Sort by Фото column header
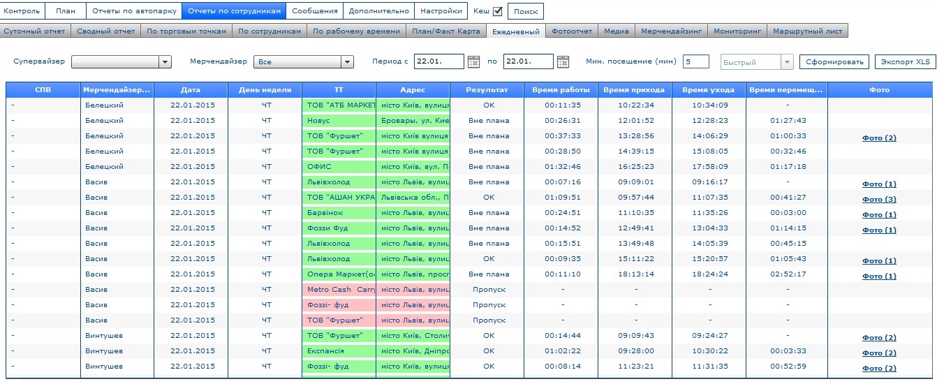Image resolution: width=937 pixels, height=384 pixels. (x=880, y=90)
